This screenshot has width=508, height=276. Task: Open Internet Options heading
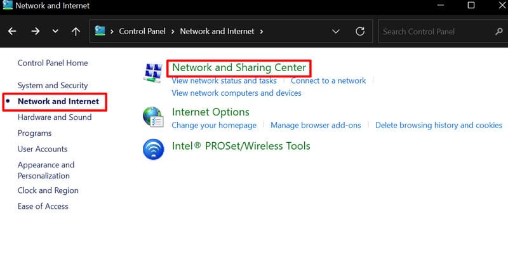211,112
